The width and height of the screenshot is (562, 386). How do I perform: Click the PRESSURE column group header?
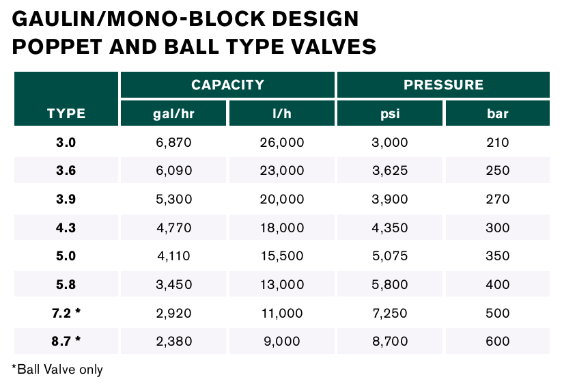coord(443,85)
